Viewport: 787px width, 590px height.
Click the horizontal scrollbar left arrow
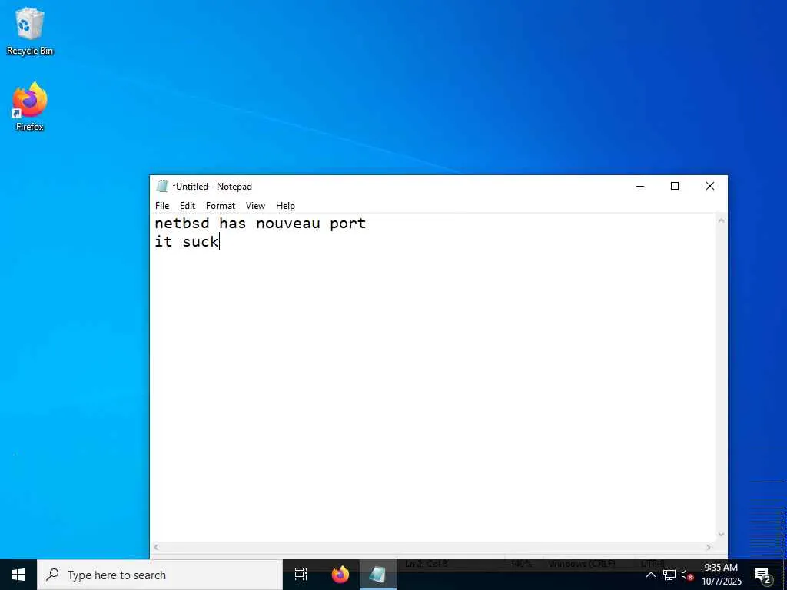156,547
